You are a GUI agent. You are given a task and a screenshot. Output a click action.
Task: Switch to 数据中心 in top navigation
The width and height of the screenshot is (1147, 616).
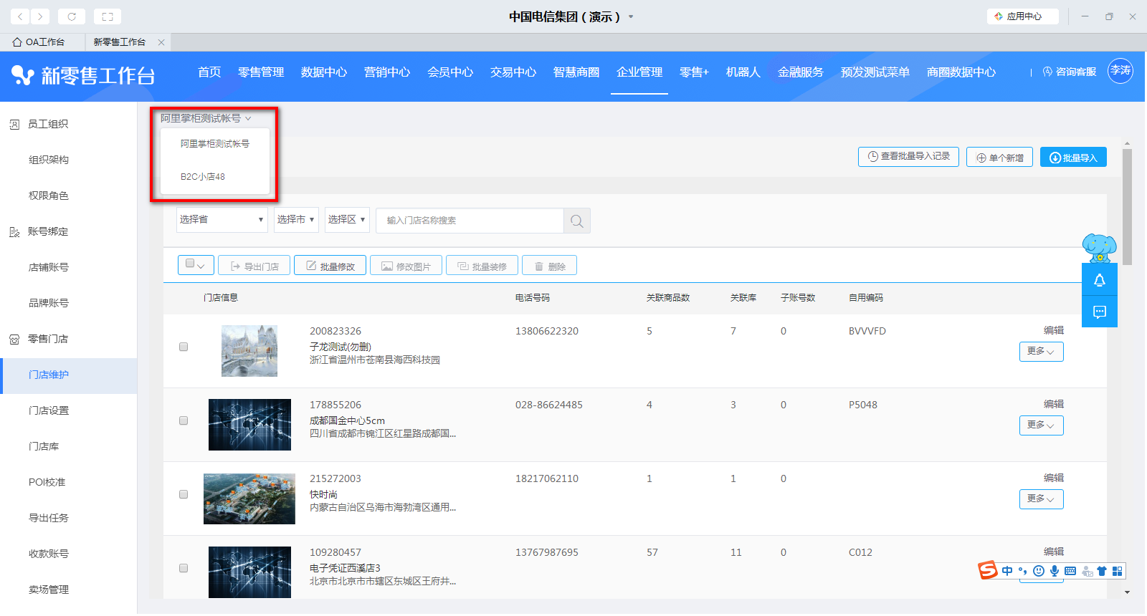pyautogui.click(x=323, y=72)
